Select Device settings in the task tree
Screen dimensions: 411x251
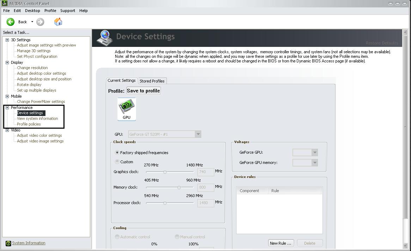(x=30, y=113)
